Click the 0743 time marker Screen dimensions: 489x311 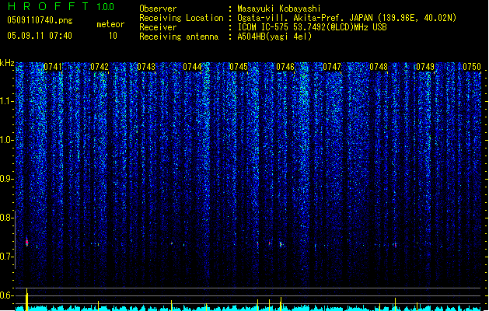[x=146, y=67]
